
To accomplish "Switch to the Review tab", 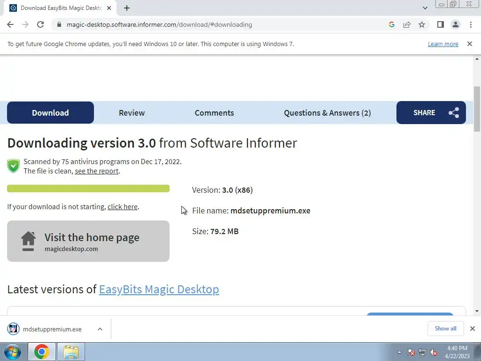I will click(132, 113).
